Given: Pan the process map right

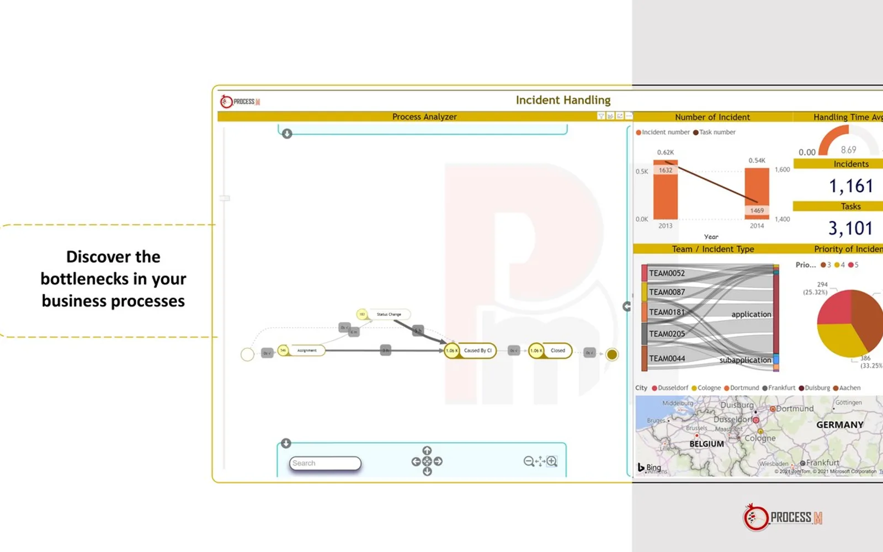Looking at the screenshot, I should (438, 461).
